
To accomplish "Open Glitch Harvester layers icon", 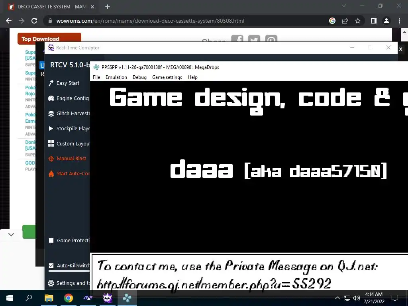I will coord(51,114).
